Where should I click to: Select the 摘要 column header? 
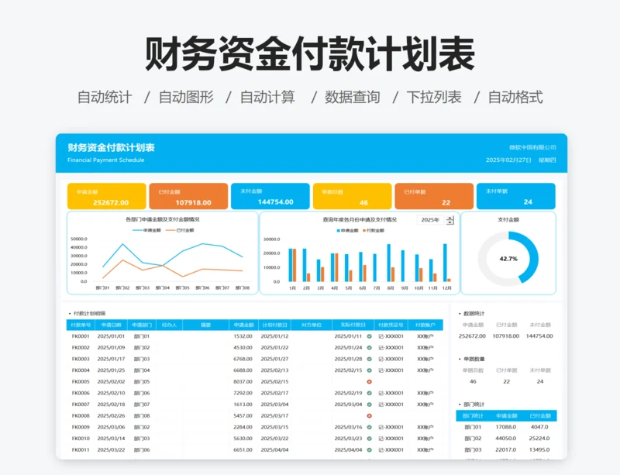(x=205, y=325)
